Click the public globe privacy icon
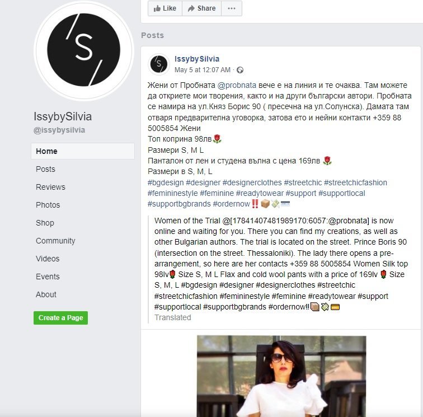Viewport: 423px width, 417px height. 240,70
